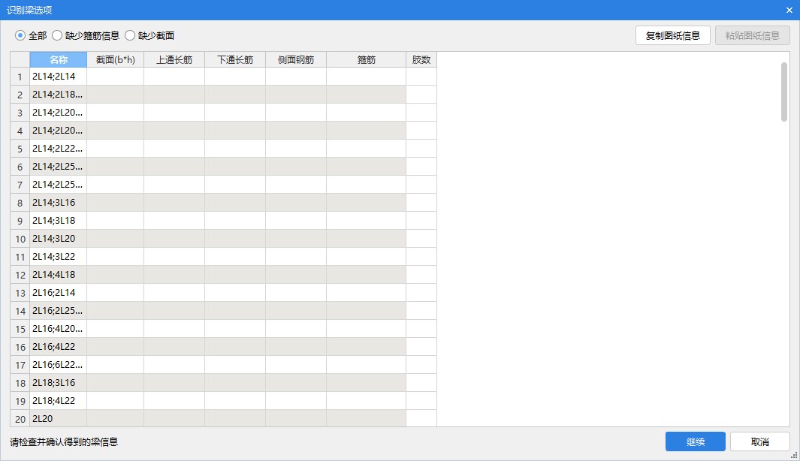Click the 取消 button

(759, 441)
